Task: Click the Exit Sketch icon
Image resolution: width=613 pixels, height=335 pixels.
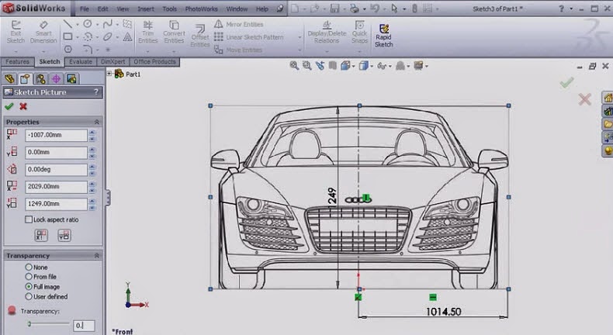Action: [16, 25]
